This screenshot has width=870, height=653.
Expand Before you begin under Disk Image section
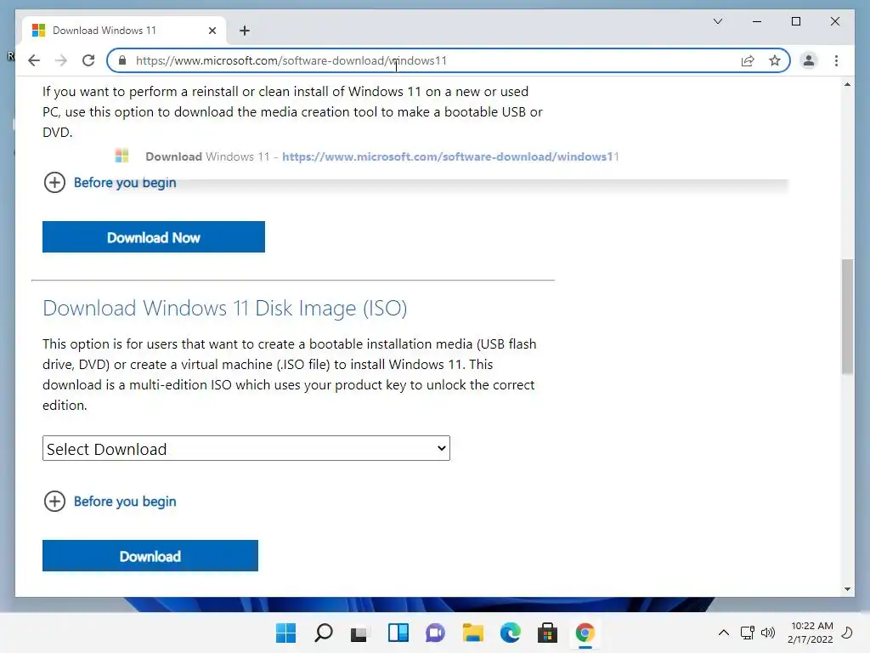click(110, 502)
